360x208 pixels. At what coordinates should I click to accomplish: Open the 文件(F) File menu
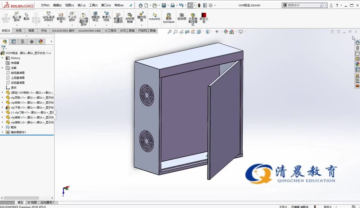coord(45,5)
